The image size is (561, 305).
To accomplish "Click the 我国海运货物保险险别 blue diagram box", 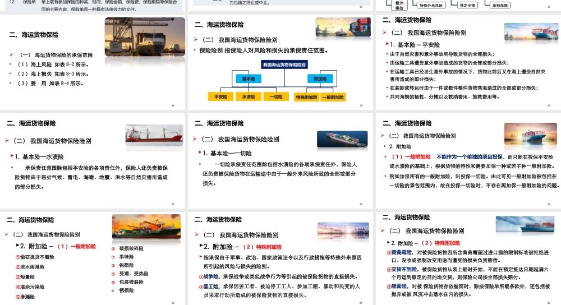I will tap(284, 64).
